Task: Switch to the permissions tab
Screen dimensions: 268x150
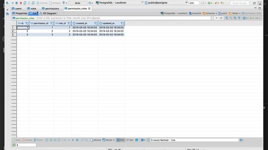Action: click(x=50, y=8)
